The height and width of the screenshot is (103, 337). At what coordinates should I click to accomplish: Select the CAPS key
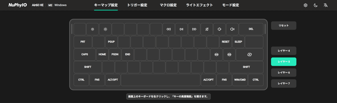pos(85,55)
